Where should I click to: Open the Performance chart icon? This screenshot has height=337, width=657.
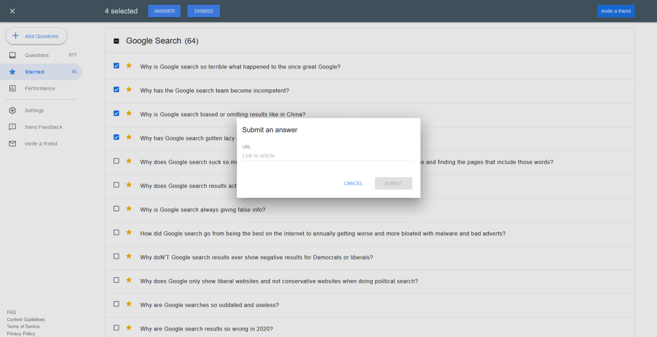(x=13, y=88)
